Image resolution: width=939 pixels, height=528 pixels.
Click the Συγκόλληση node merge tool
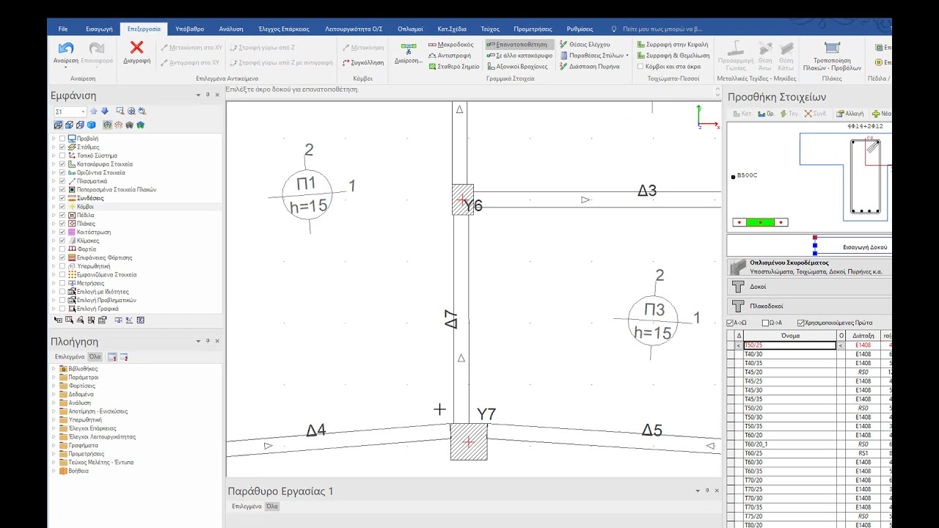[x=363, y=62]
